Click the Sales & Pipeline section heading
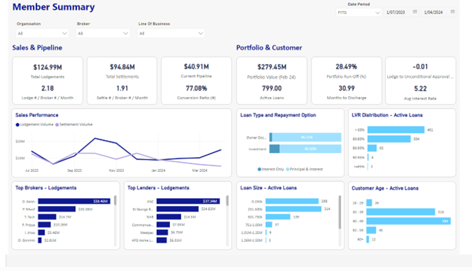Viewport: 472px width, 271px height. click(37, 47)
